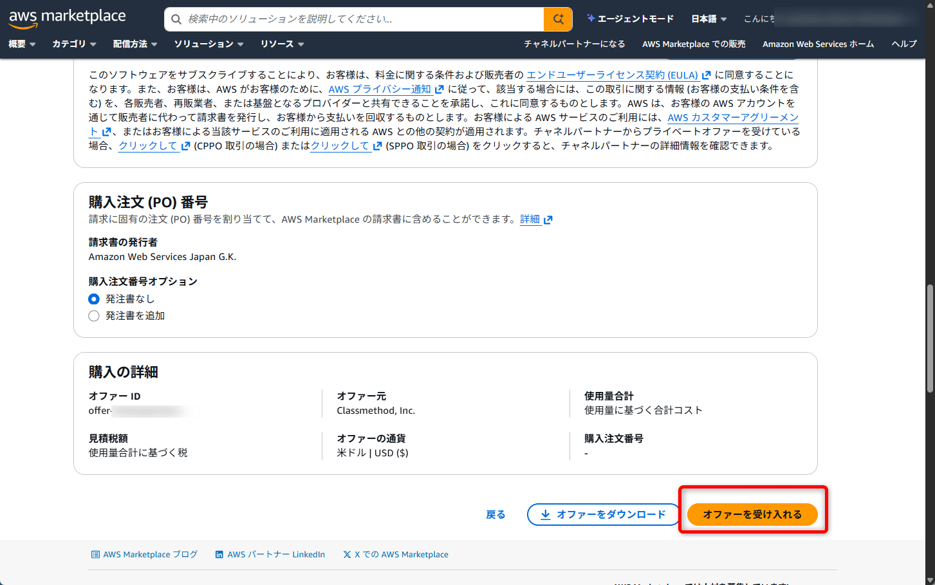Open the 日本語 language selector

(708, 19)
